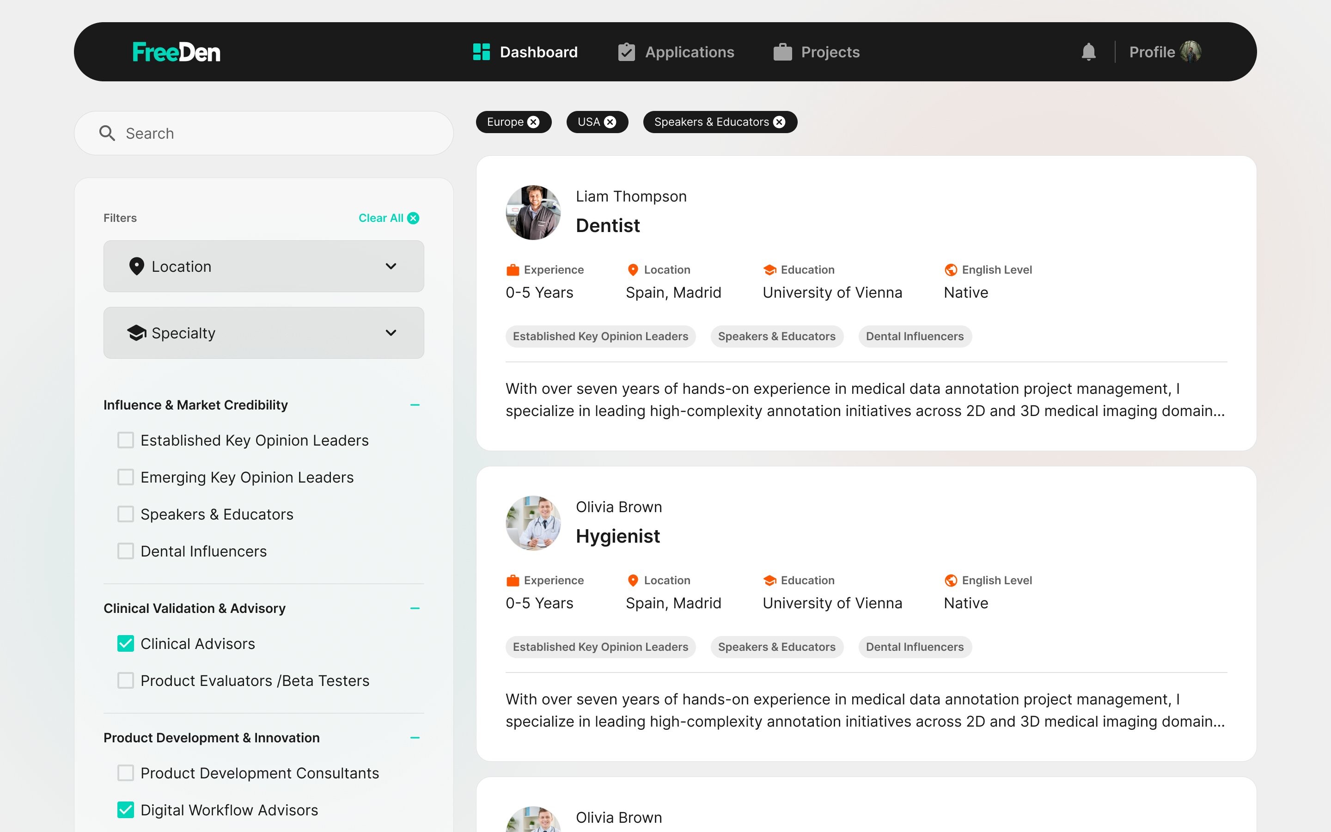Viewport: 1331px width, 832px height.
Task: Click Experience briefcase icon on Liam Thompson card
Action: 513,269
